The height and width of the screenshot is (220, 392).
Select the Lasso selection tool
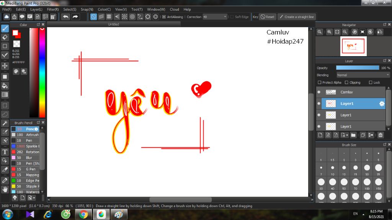pos(5,115)
